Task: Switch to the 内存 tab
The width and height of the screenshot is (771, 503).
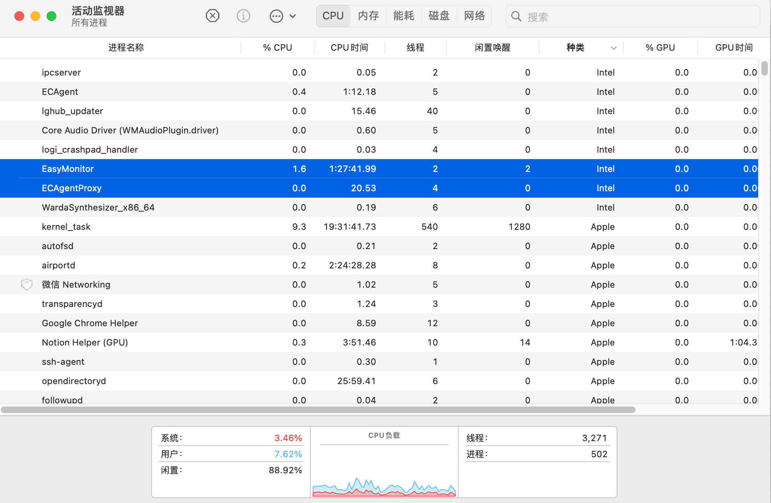Action: click(368, 16)
